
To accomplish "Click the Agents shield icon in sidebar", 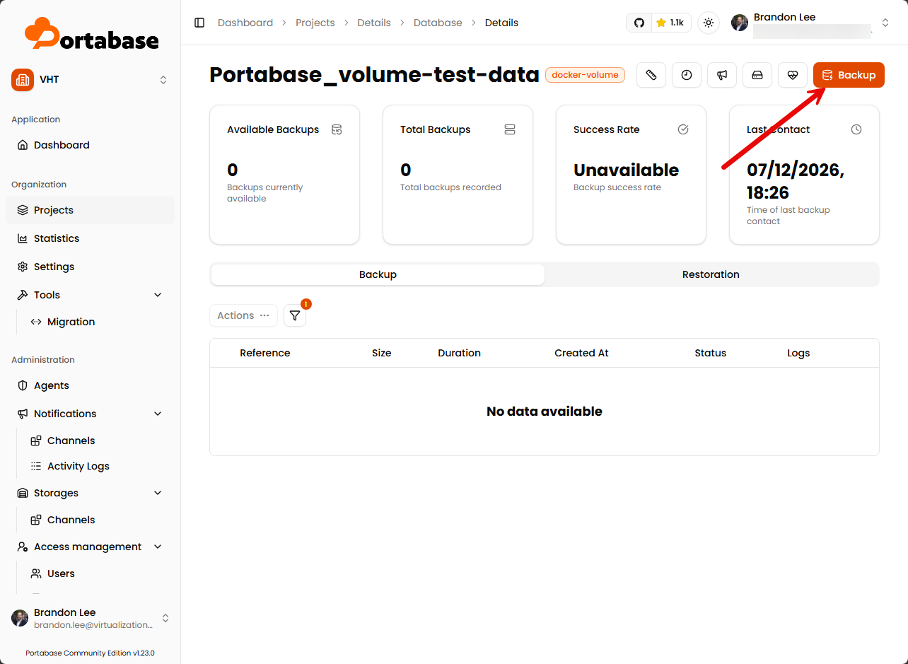I will tap(23, 385).
